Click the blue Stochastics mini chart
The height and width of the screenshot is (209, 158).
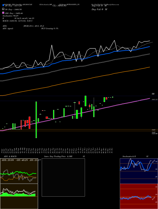(139, 171)
